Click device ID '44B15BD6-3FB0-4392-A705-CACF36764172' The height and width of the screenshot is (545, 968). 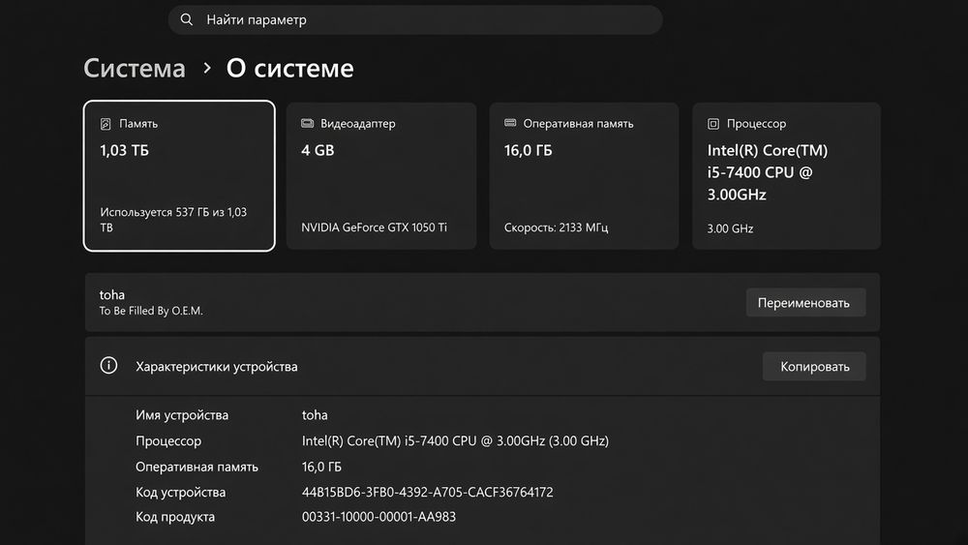[x=427, y=492]
